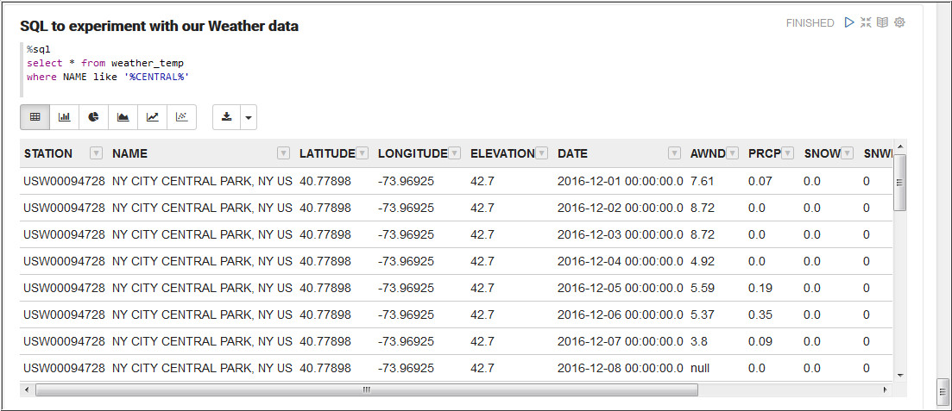This screenshot has height=411, width=952.
Task: Open LONGITUDE column menu arrow
Action: 454,153
